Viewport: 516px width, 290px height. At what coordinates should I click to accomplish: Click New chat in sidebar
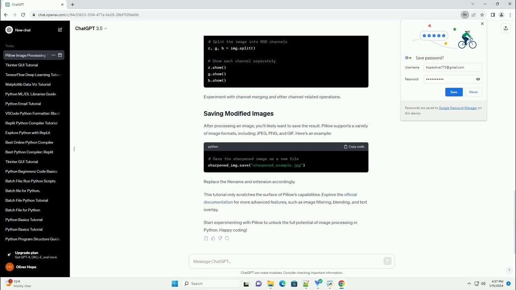point(34,30)
